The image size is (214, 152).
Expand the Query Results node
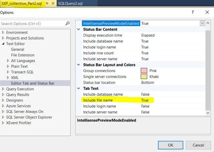tap(3, 94)
